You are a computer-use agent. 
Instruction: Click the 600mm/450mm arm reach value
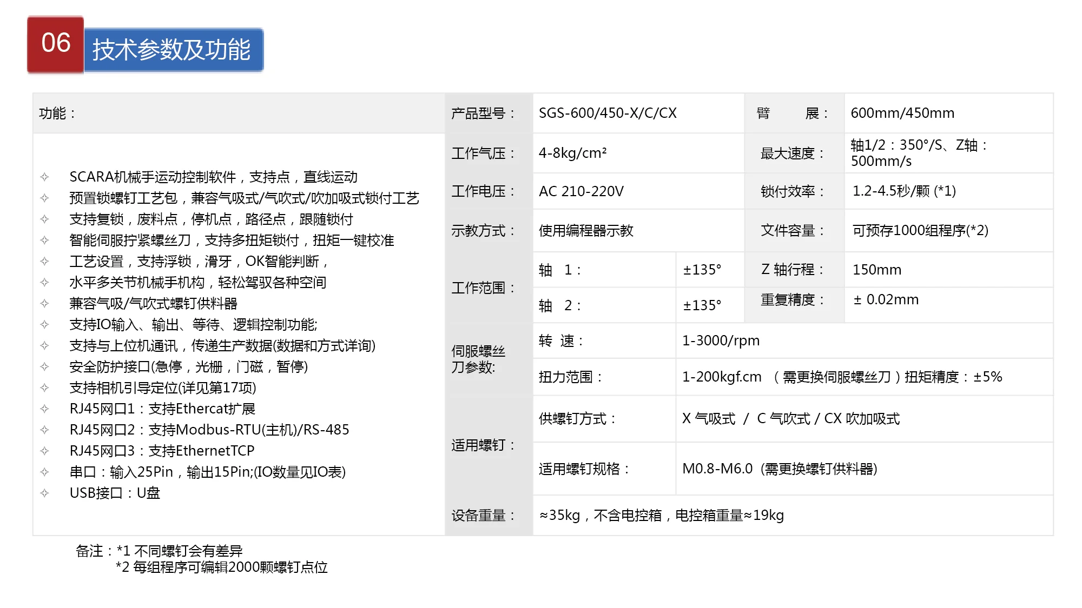pos(902,113)
